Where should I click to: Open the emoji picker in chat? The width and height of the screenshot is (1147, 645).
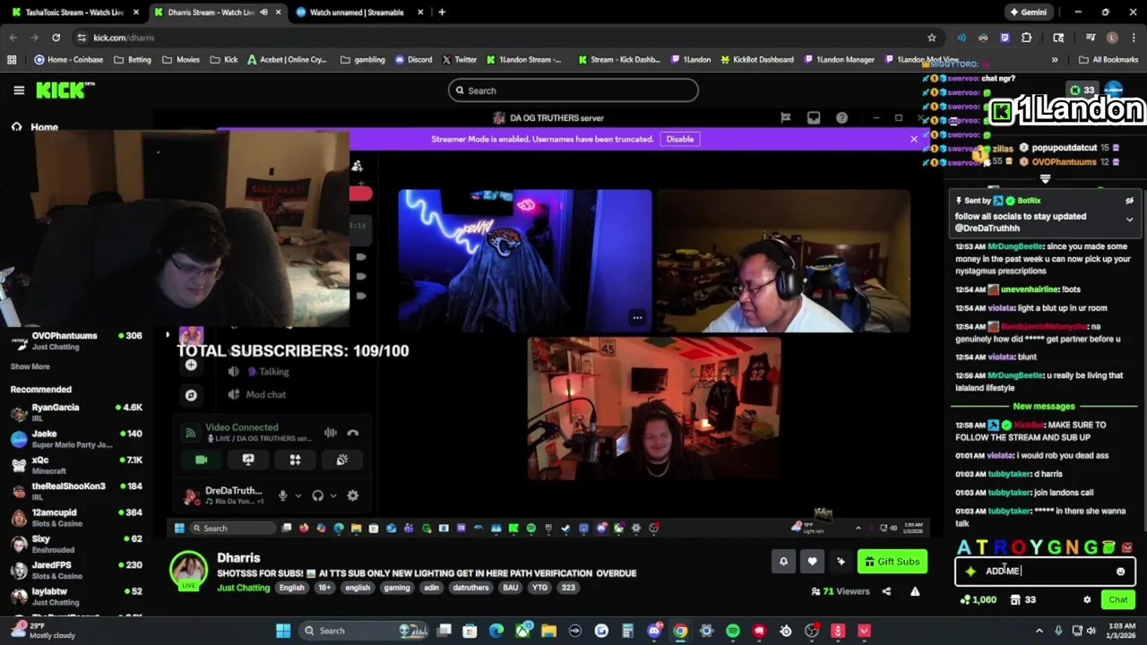pos(1120,572)
